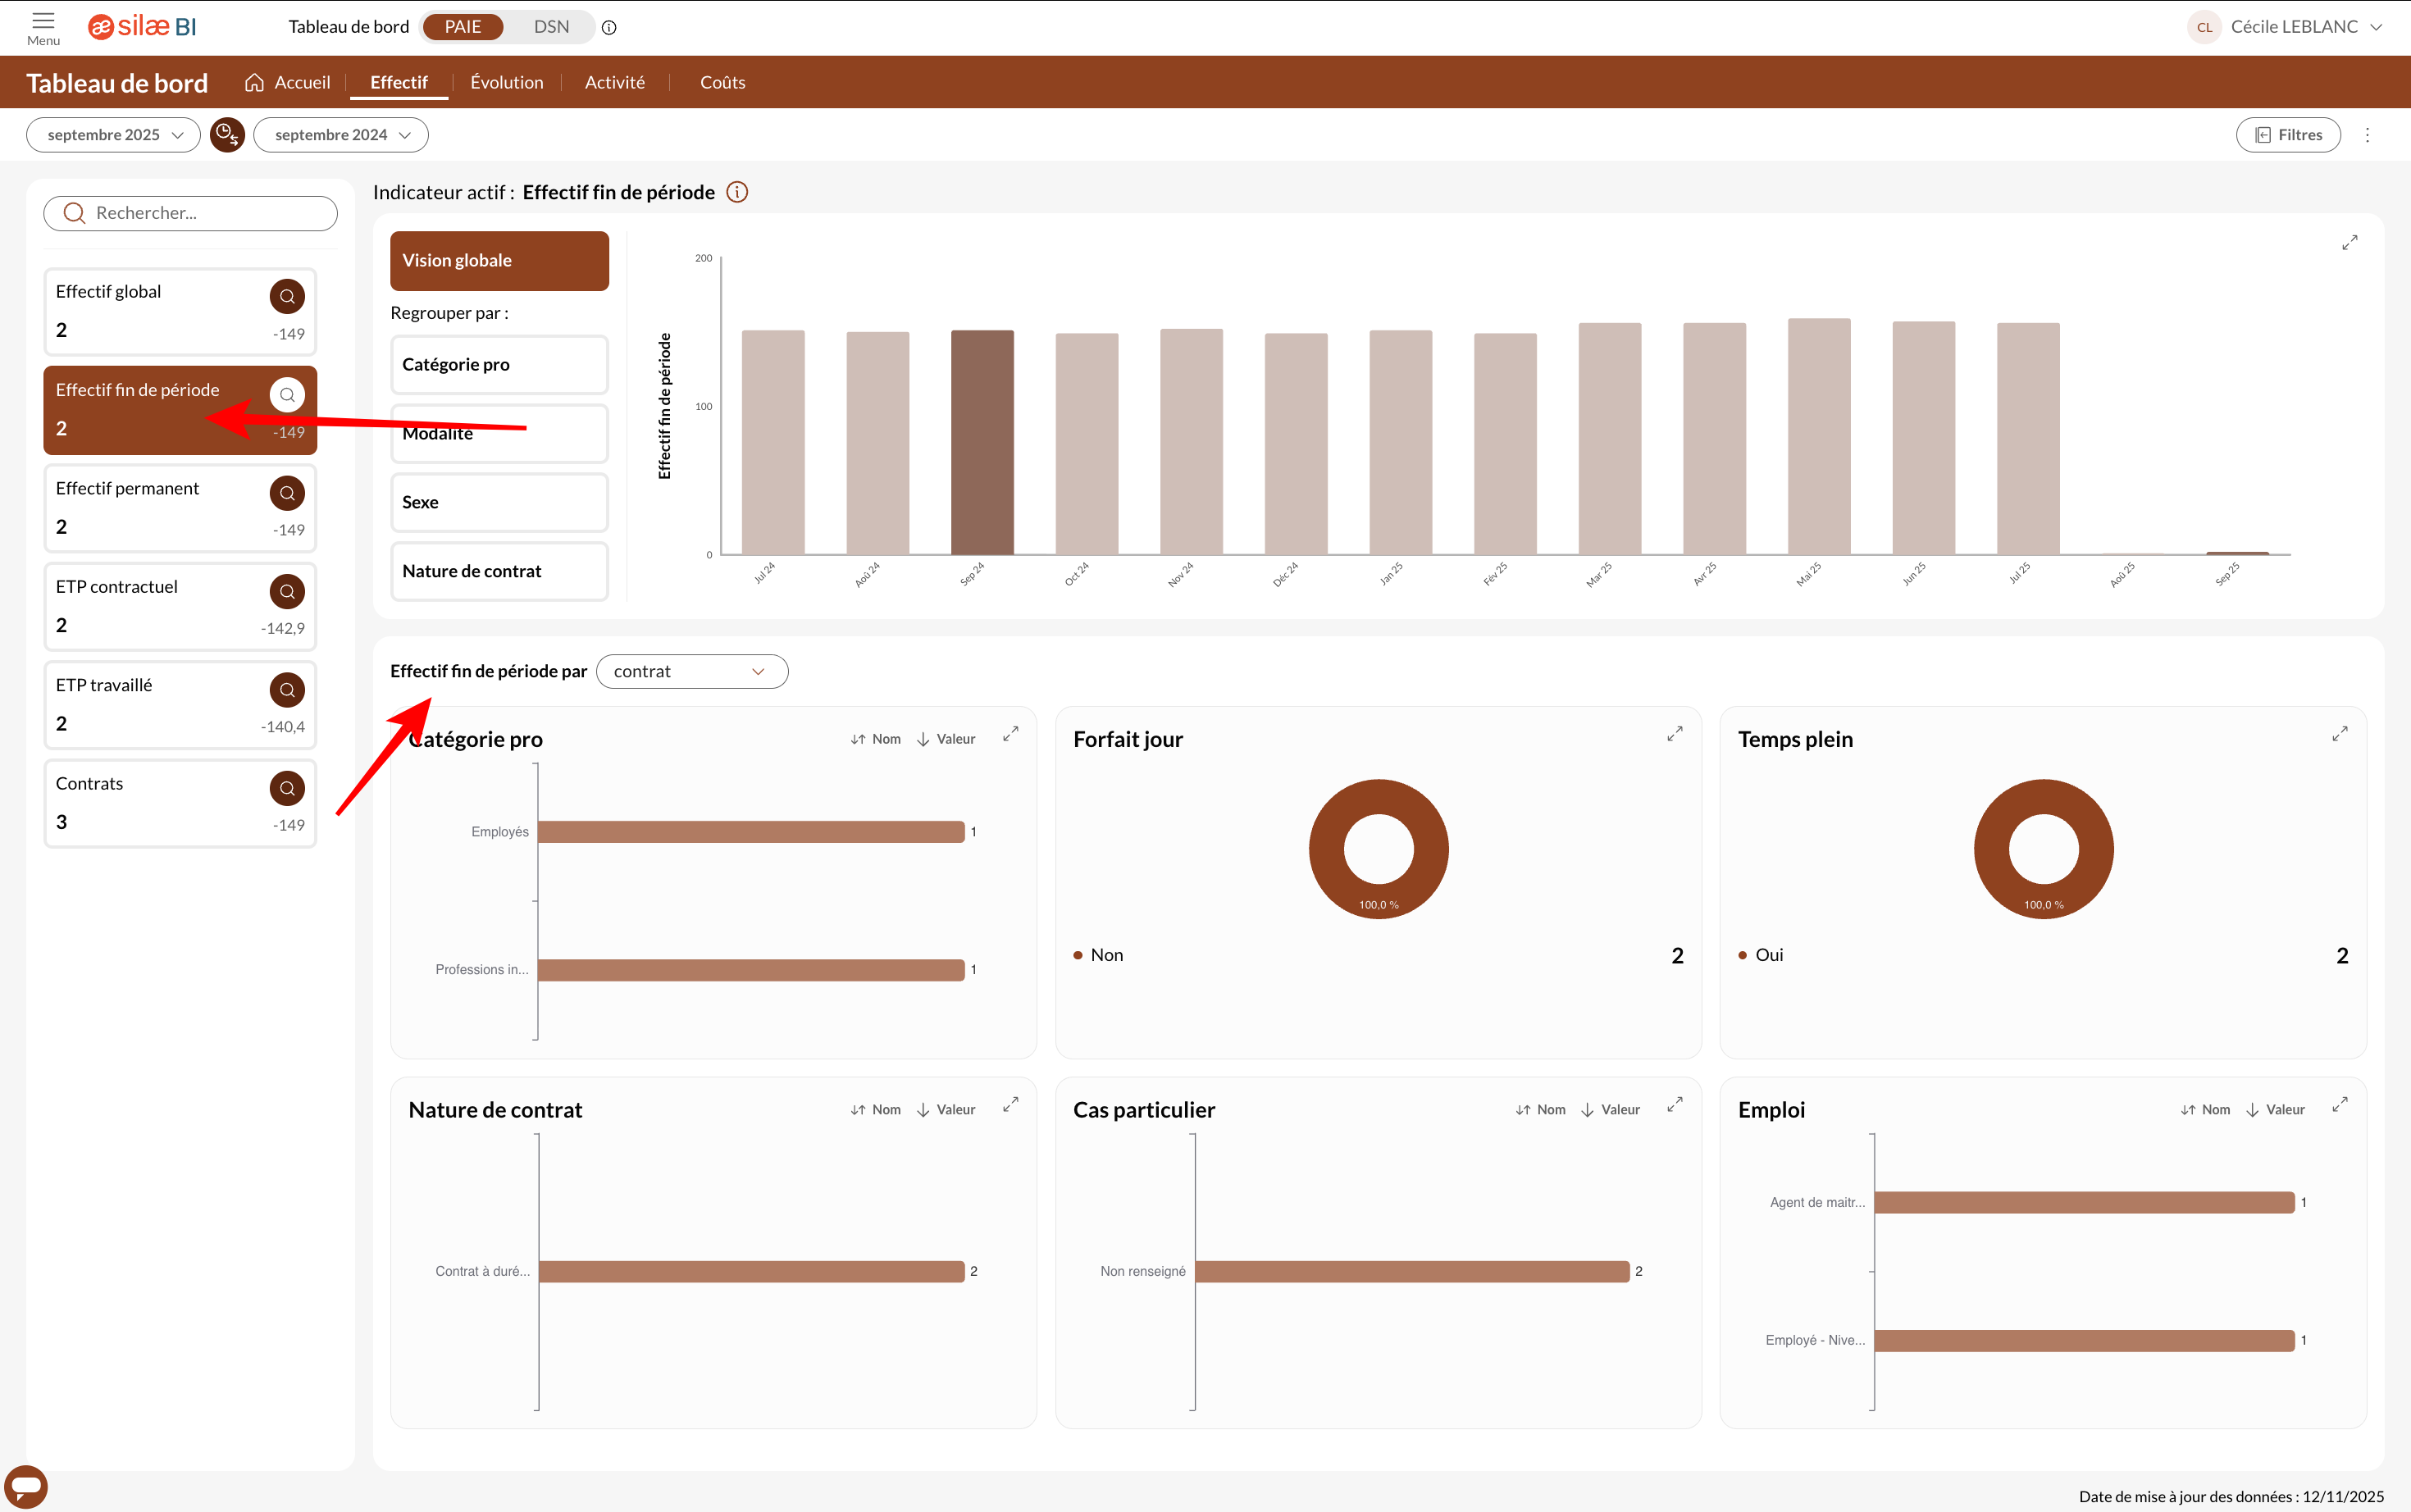
Task: Click the Filtres button
Action: (x=2288, y=135)
